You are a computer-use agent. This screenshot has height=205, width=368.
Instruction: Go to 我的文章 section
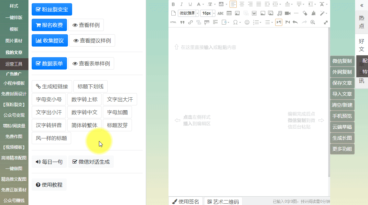tap(14, 52)
